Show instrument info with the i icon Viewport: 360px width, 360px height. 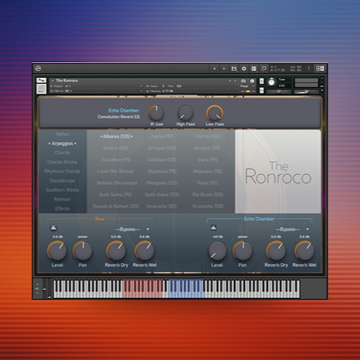click(252, 81)
